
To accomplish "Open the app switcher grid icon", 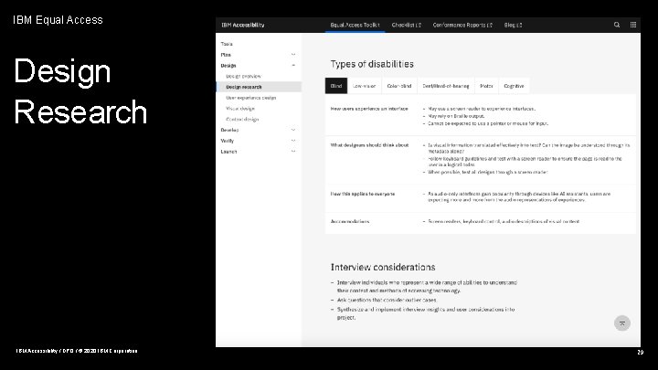I will [x=633, y=25].
